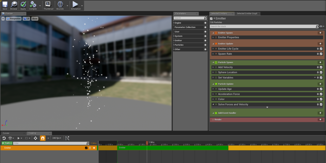The width and height of the screenshot is (326, 163).
Task: Open the Simulation options dropdown arrow
Action: (82, 6)
